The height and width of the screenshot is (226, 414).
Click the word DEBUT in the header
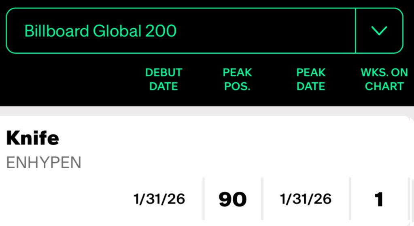coord(163,73)
